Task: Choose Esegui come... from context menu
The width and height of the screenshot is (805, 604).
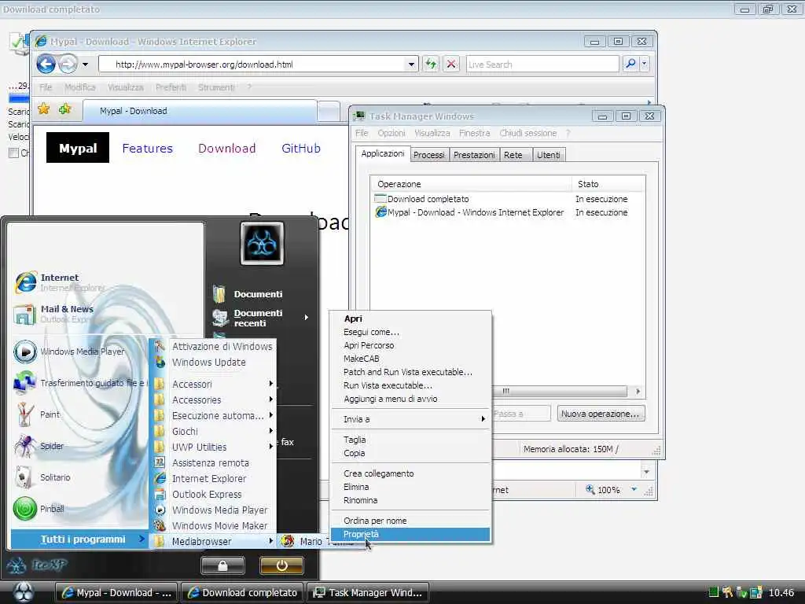Action: tap(410, 333)
